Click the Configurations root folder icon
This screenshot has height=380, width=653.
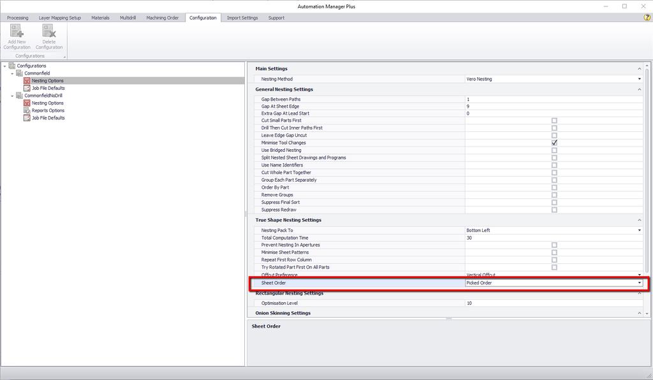pos(12,66)
